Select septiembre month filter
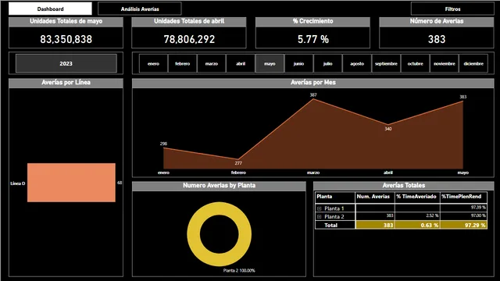 click(x=386, y=64)
